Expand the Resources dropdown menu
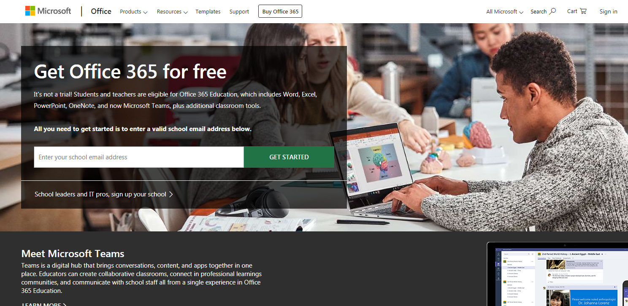This screenshot has height=306, width=628. (172, 12)
